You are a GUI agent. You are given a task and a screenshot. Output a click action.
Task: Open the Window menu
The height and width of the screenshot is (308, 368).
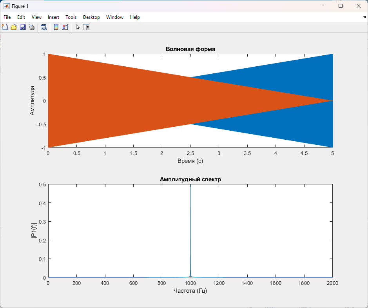[x=115, y=17]
